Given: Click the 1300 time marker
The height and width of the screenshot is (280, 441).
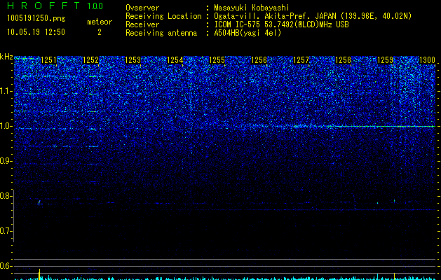Looking at the screenshot, I should [x=427, y=60].
